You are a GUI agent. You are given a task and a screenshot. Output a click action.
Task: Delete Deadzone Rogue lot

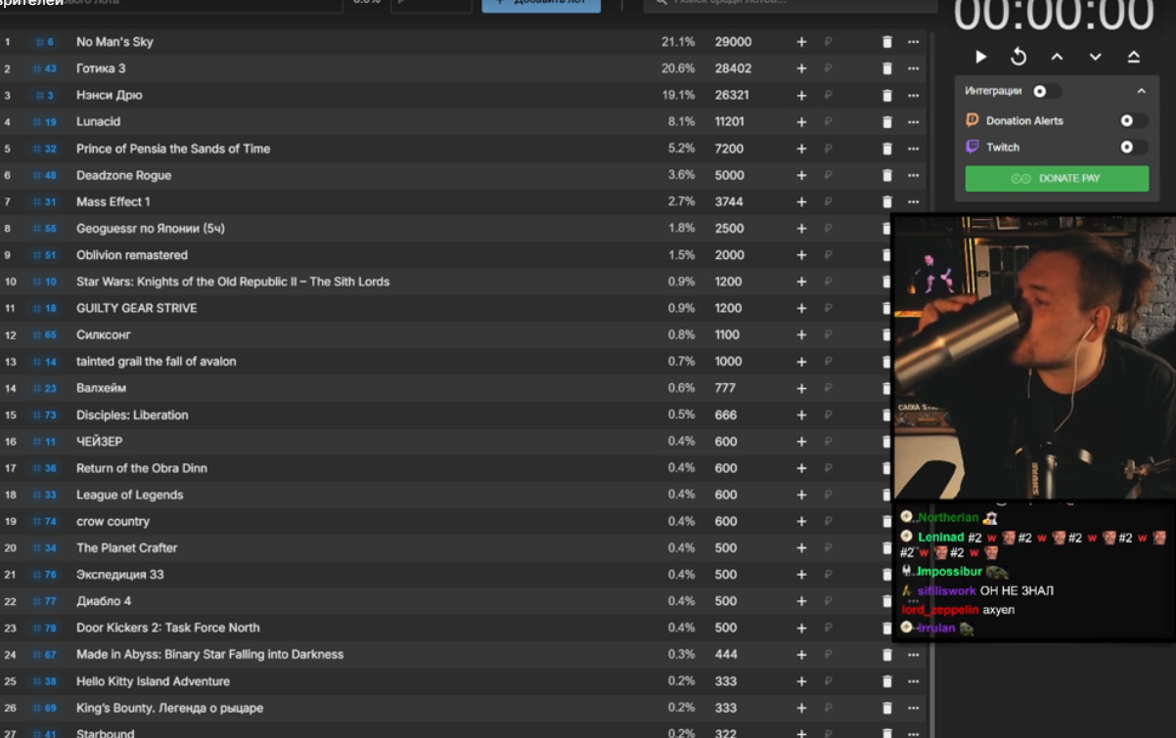point(887,175)
